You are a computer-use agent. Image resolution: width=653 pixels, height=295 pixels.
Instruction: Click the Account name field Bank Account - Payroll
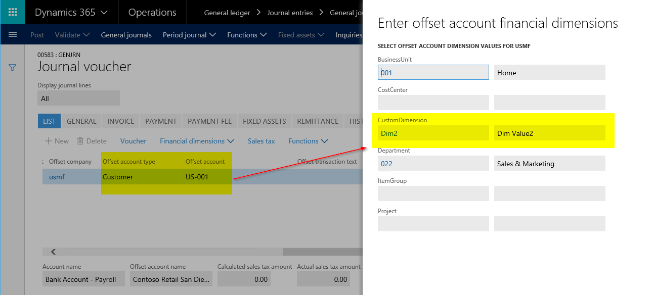click(83, 279)
